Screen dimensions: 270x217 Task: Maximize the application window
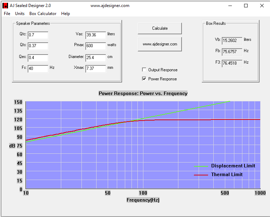(246, 6)
